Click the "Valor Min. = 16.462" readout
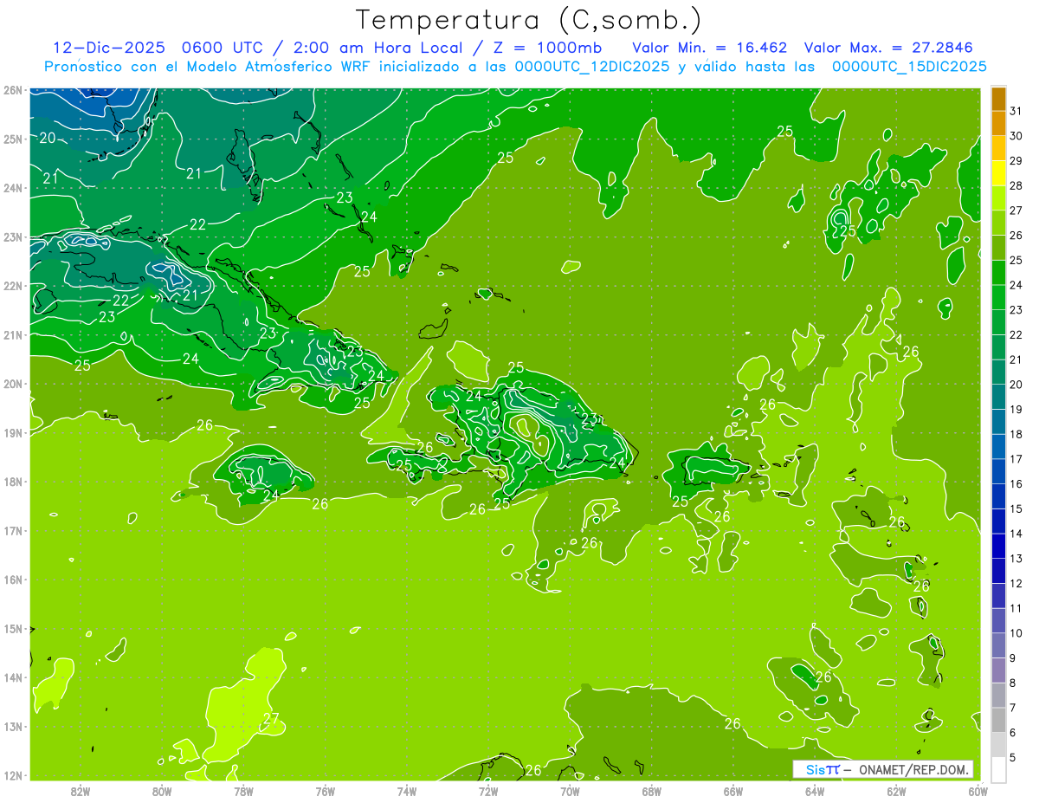 pos(709,48)
